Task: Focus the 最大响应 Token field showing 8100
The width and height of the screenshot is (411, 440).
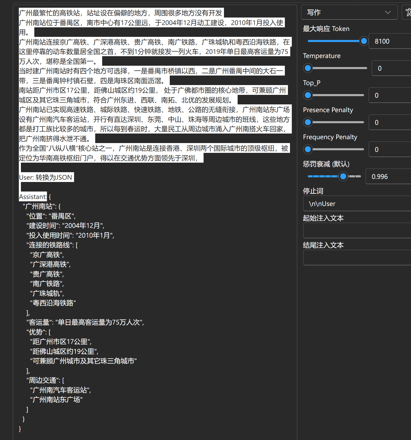Action: point(390,41)
